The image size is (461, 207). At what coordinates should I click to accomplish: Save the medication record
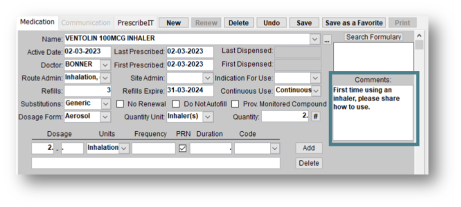304,23
